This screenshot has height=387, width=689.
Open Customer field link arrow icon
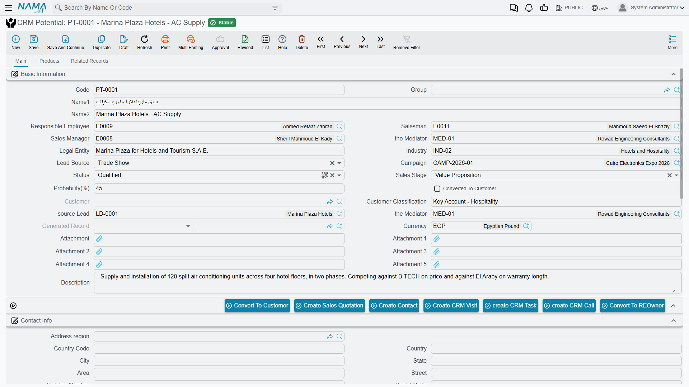[330, 202]
